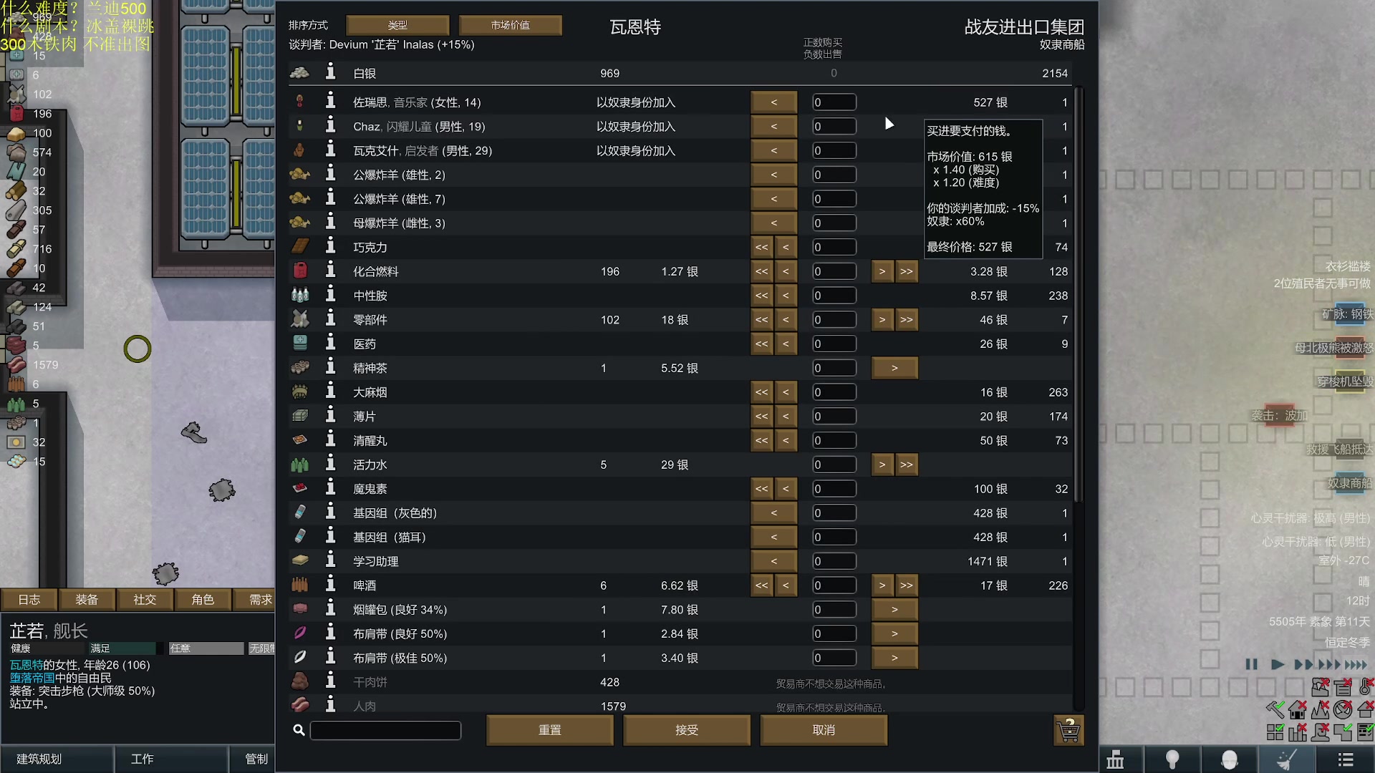Click the 啤酒 beer item icon
The image size is (1375, 773).
[300, 585]
